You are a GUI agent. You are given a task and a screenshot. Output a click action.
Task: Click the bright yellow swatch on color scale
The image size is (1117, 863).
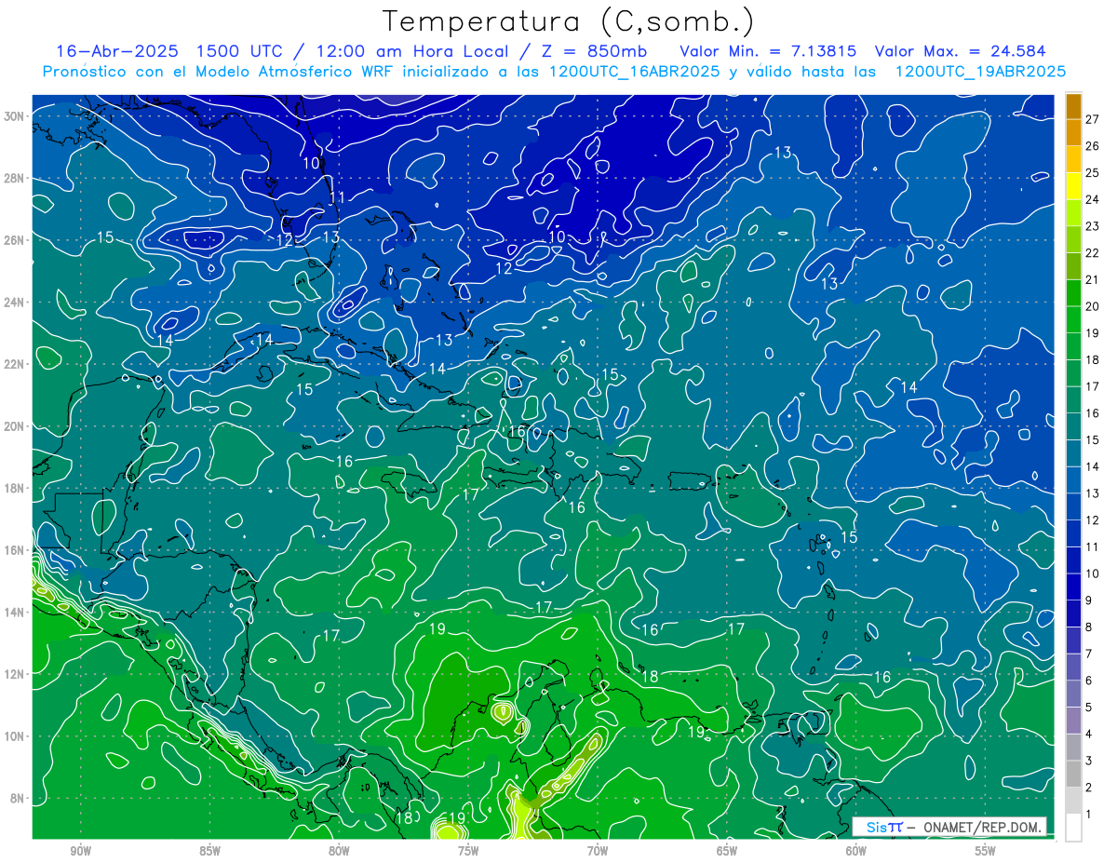pos(1073,186)
